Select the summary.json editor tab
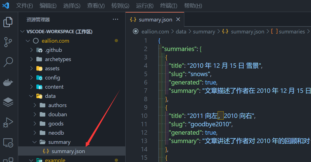Image resolution: width=311 pixels, height=162 pixels. point(155,20)
